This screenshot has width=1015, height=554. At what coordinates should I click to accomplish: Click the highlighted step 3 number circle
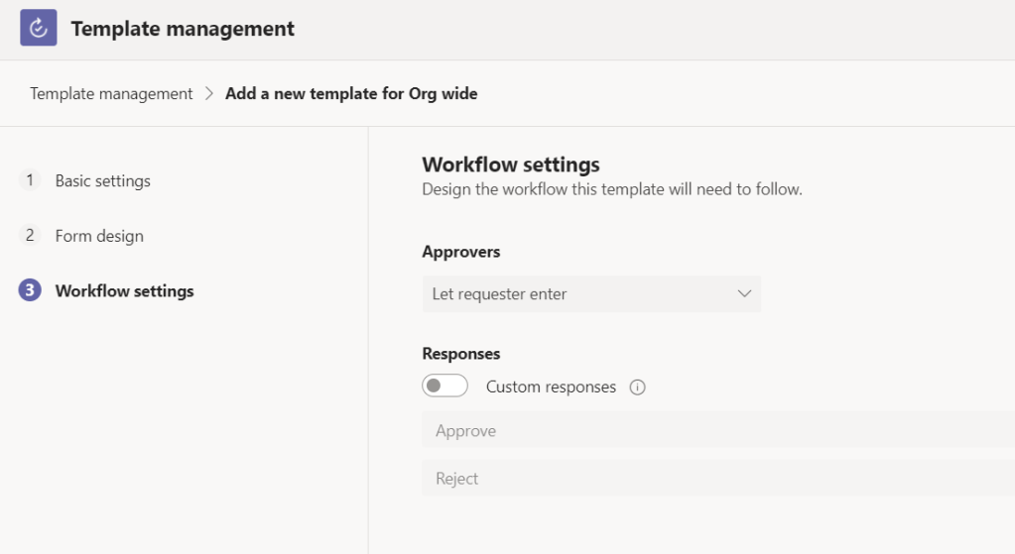(x=30, y=291)
